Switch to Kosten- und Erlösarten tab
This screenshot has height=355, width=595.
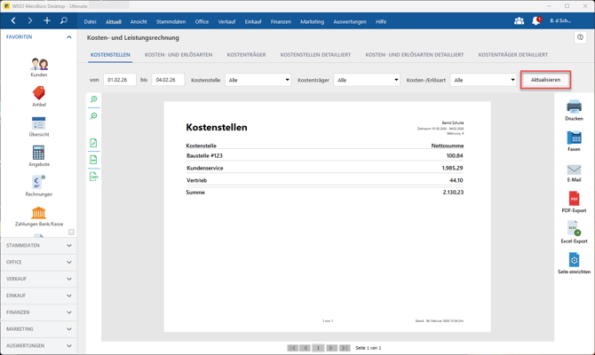(x=178, y=55)
